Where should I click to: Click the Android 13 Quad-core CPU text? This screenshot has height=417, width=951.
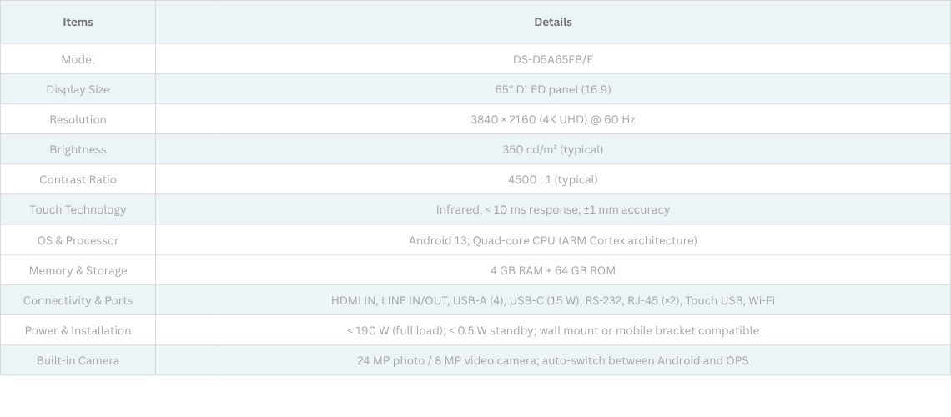pos(552,240)
